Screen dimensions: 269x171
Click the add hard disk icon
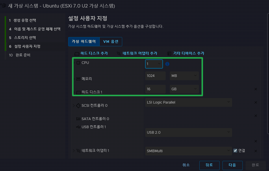tap(77, 54)
